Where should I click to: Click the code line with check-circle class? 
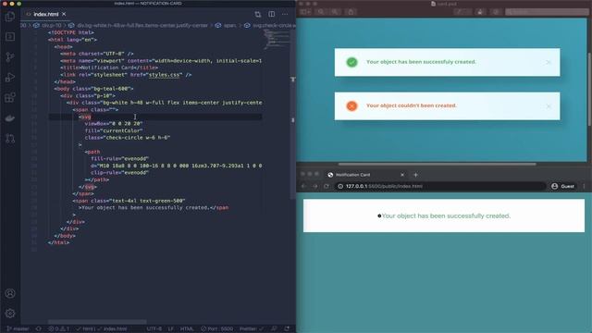coord(128,138)
